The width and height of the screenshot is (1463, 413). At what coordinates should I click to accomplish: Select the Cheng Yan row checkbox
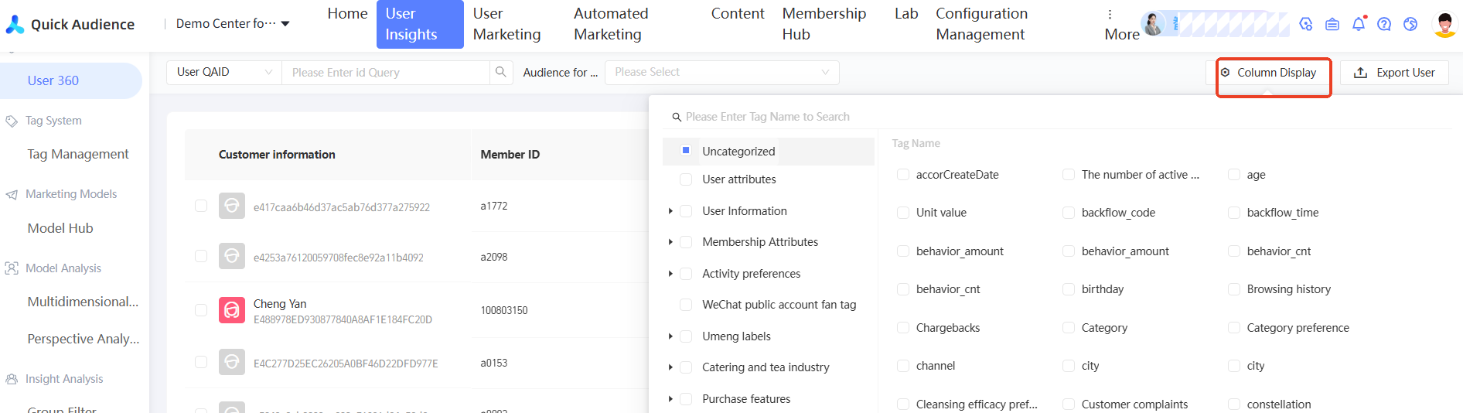coord(201,310)
